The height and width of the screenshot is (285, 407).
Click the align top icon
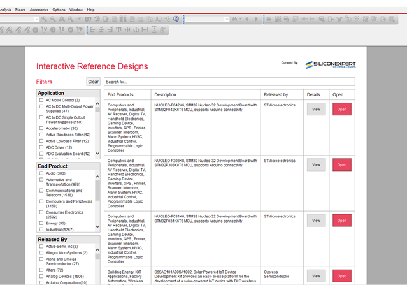click(118, 29)
